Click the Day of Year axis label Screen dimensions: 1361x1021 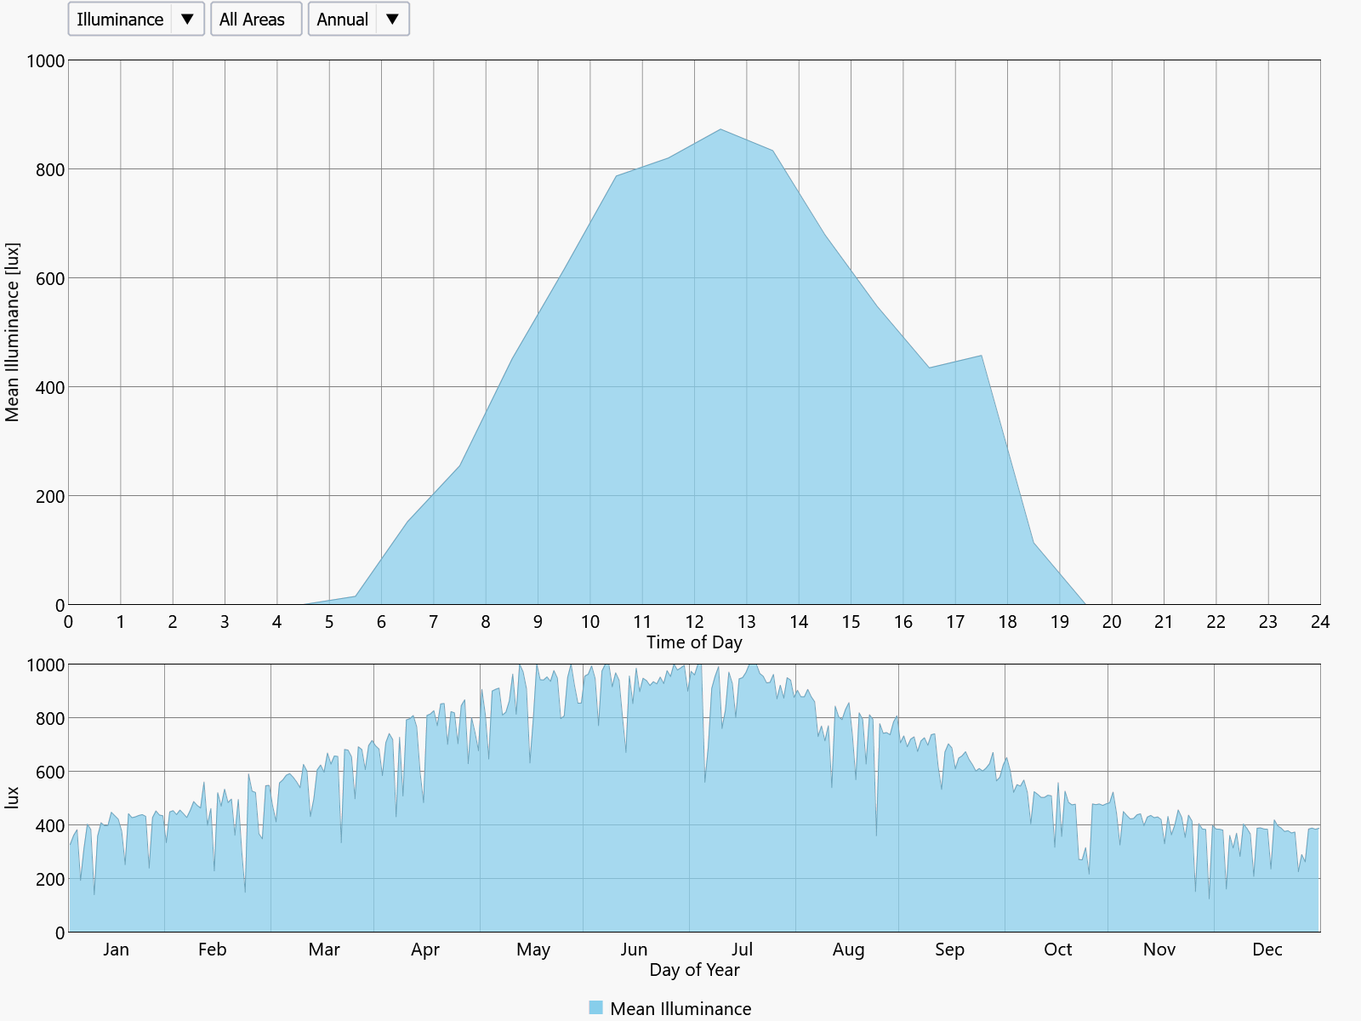pyautogui.click(x=694, y=970)
